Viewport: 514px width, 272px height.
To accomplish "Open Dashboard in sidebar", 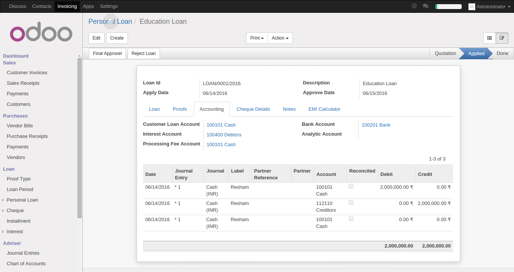I will [16, 56].
